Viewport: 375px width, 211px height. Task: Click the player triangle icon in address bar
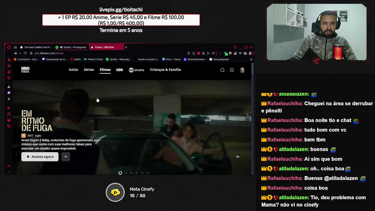coord(208,53)
